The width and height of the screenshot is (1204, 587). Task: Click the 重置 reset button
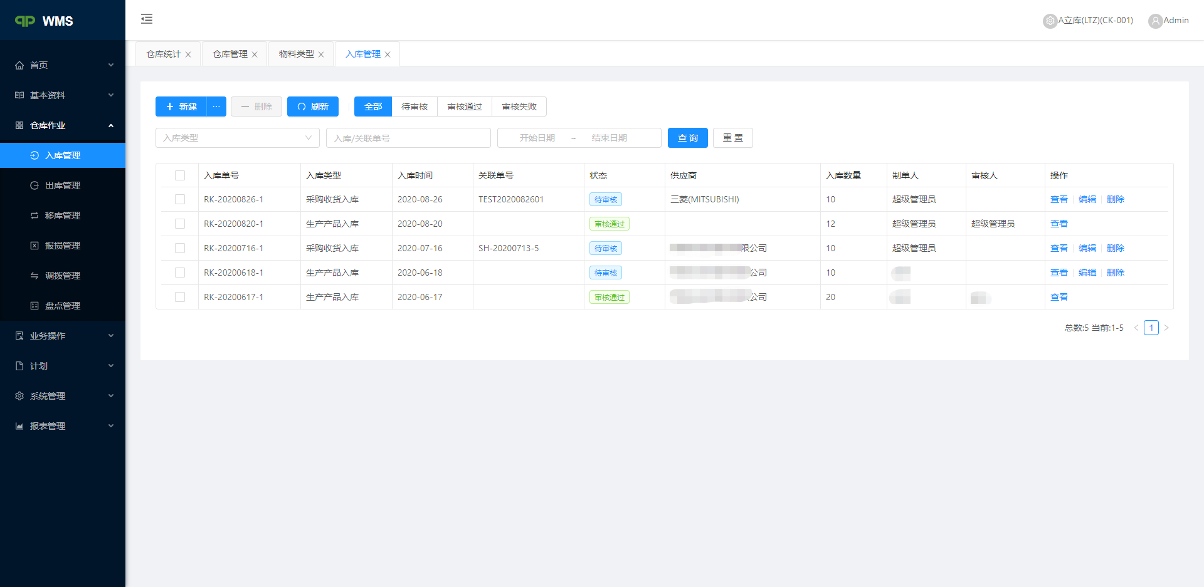(733, 138)
